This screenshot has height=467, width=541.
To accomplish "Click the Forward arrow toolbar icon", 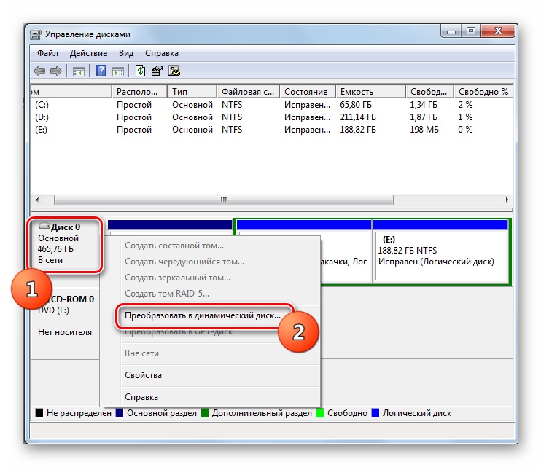I will point(56,71).
